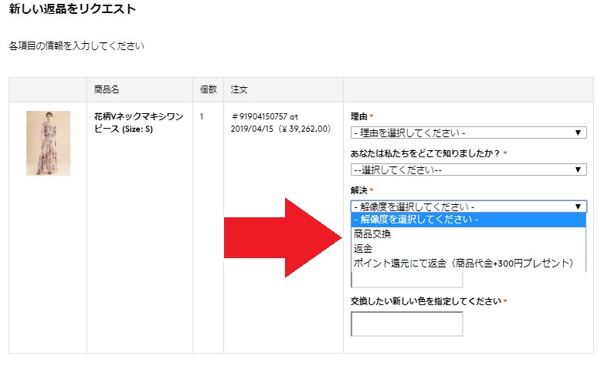The width and height of the screenshot is (601, 366).
Task: Open the あなたは私たちをどこで知りましたか dropdown
Action: pos(468,170)
